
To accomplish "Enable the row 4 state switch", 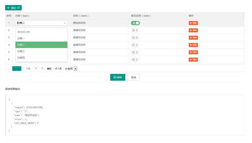I will click(x=135, y=45).
